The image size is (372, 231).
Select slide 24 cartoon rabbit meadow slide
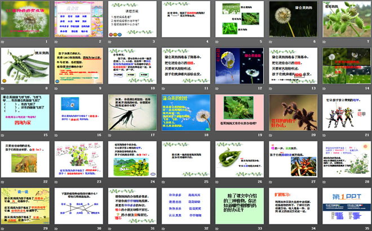tap(132, 159)
